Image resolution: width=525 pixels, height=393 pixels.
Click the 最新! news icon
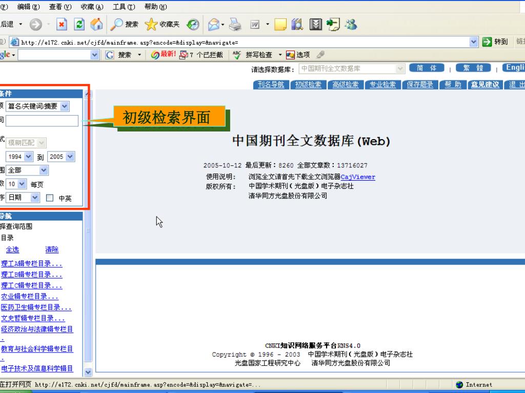click(x=163, y=54)
